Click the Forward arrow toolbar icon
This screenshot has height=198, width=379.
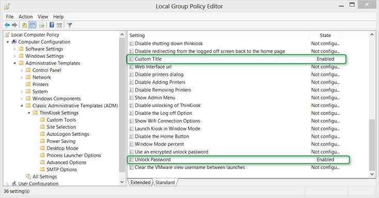tap(14, 25)
